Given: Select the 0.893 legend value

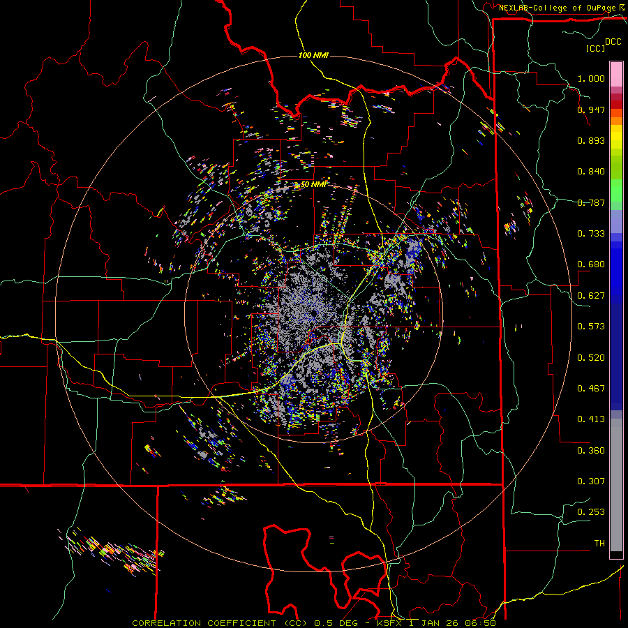Looking at the screenshot, I should click(x=591, y=140).
